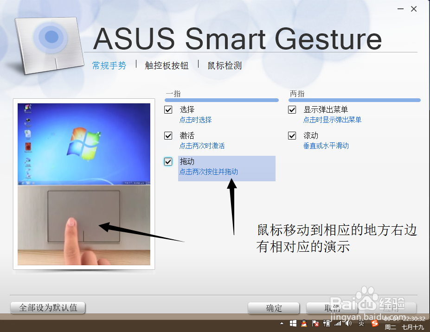Image resolution: width=430 pixels, height=332 pixels.
Task: Uncheck the 拖动 checkbox
Action: click(x=168, y=161)
